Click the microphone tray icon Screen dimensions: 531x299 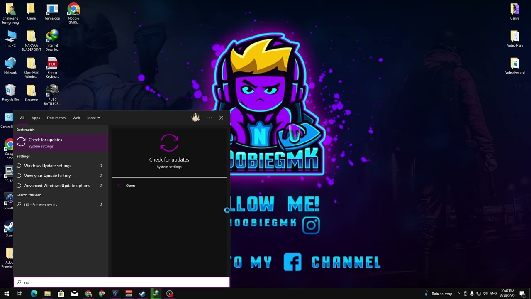point(465,294)
